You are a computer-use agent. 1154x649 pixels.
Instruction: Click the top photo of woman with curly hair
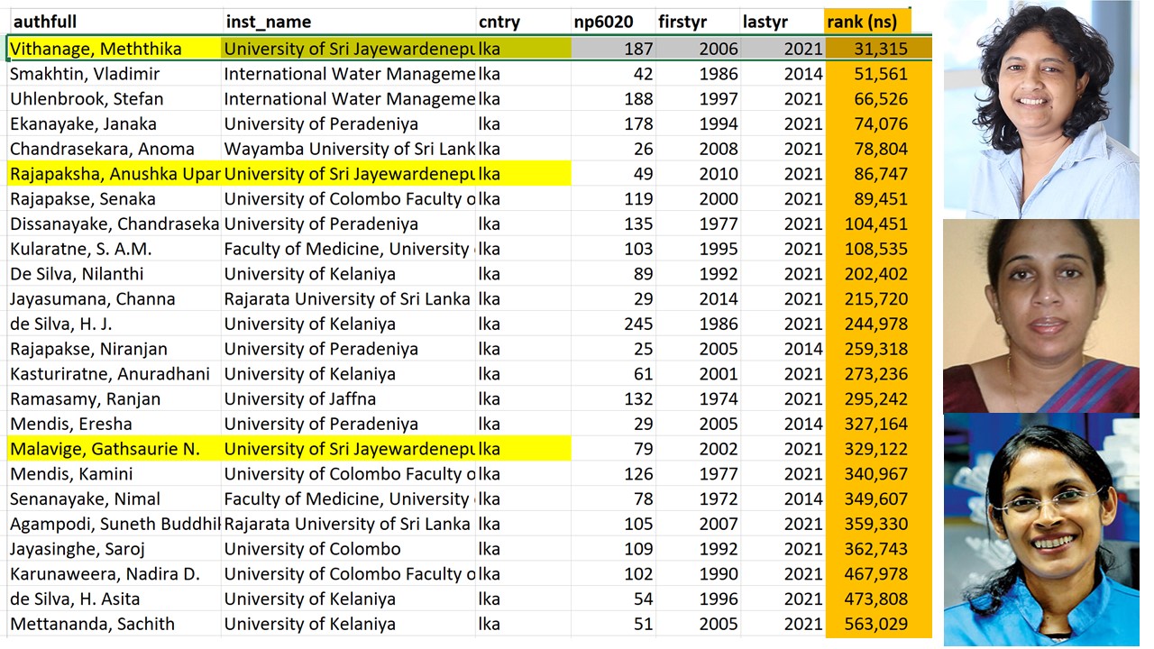[1041, 108]
